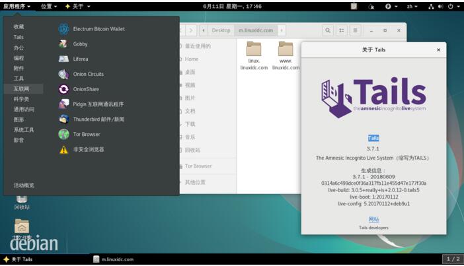Open 音乐 music in sidebar
Image resolution: width=464 pixels, height=266 pixels.
coord(190,137)
